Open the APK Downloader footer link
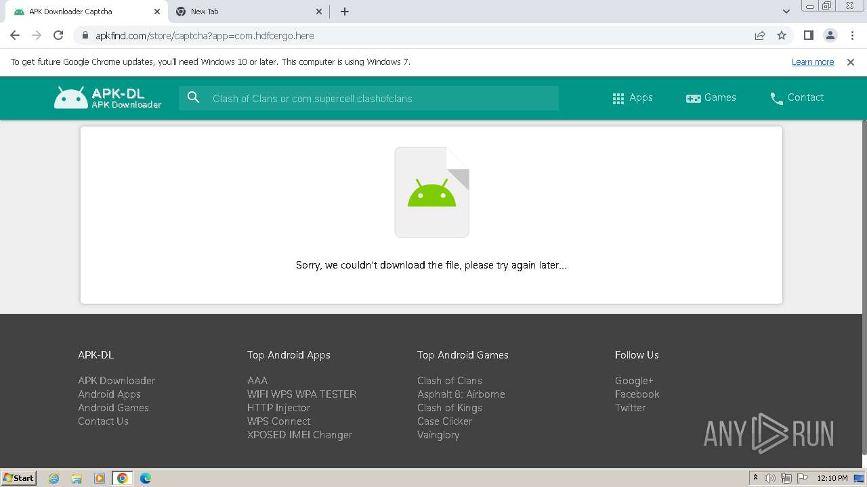Viewport: 867px width, 487px height. tap(117, 380)
